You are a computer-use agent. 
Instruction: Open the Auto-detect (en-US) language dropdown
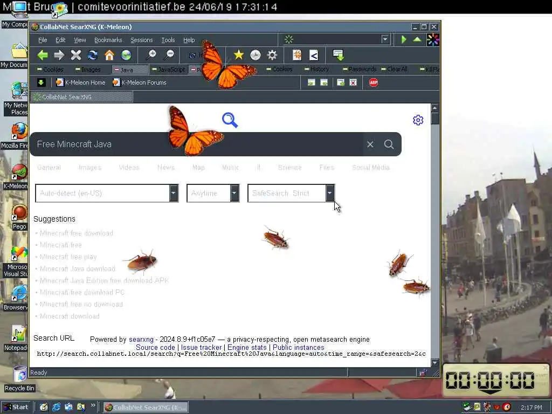(107, 194)
